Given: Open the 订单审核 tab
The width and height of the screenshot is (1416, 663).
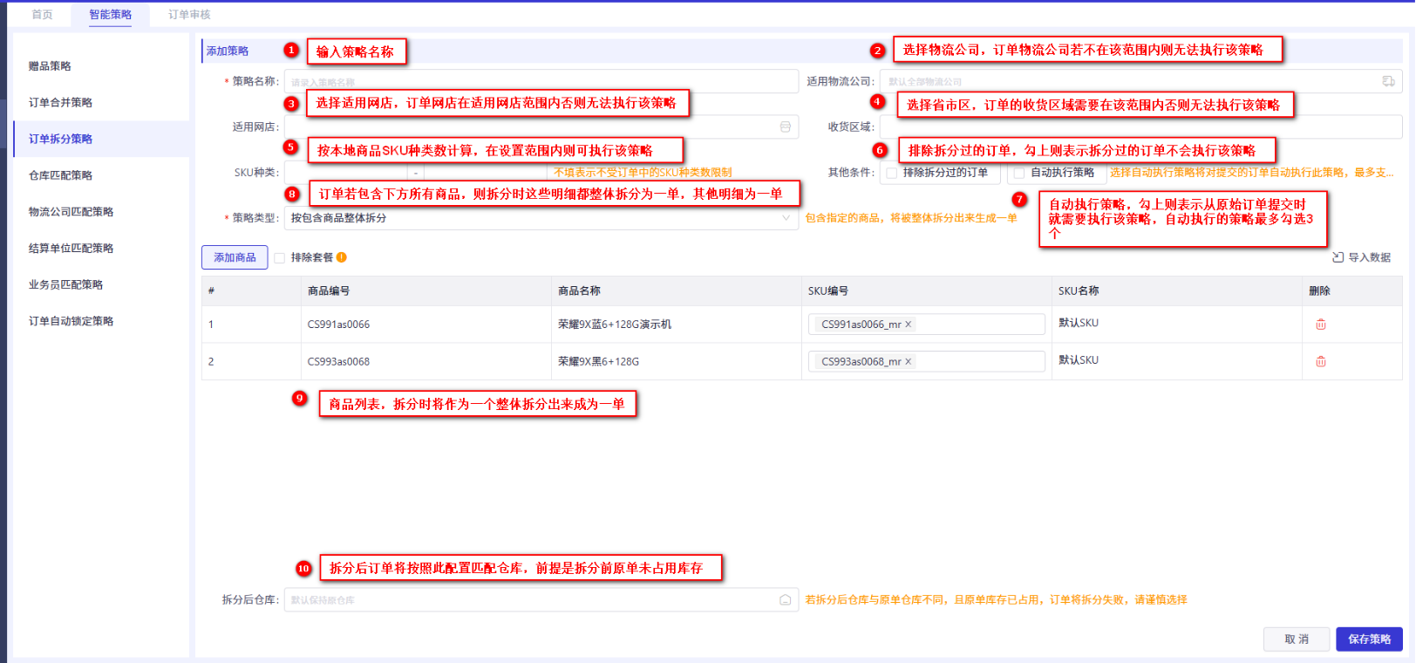Looking at the screenshot, I should tap(189, 15).
